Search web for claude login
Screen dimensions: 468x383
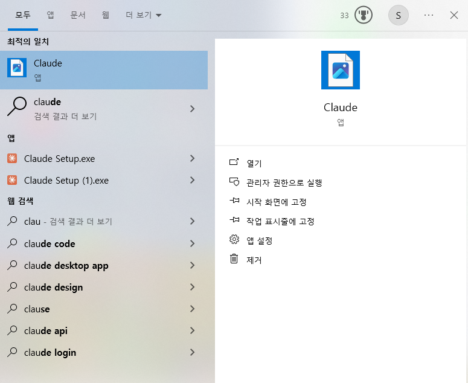point(50,353)
